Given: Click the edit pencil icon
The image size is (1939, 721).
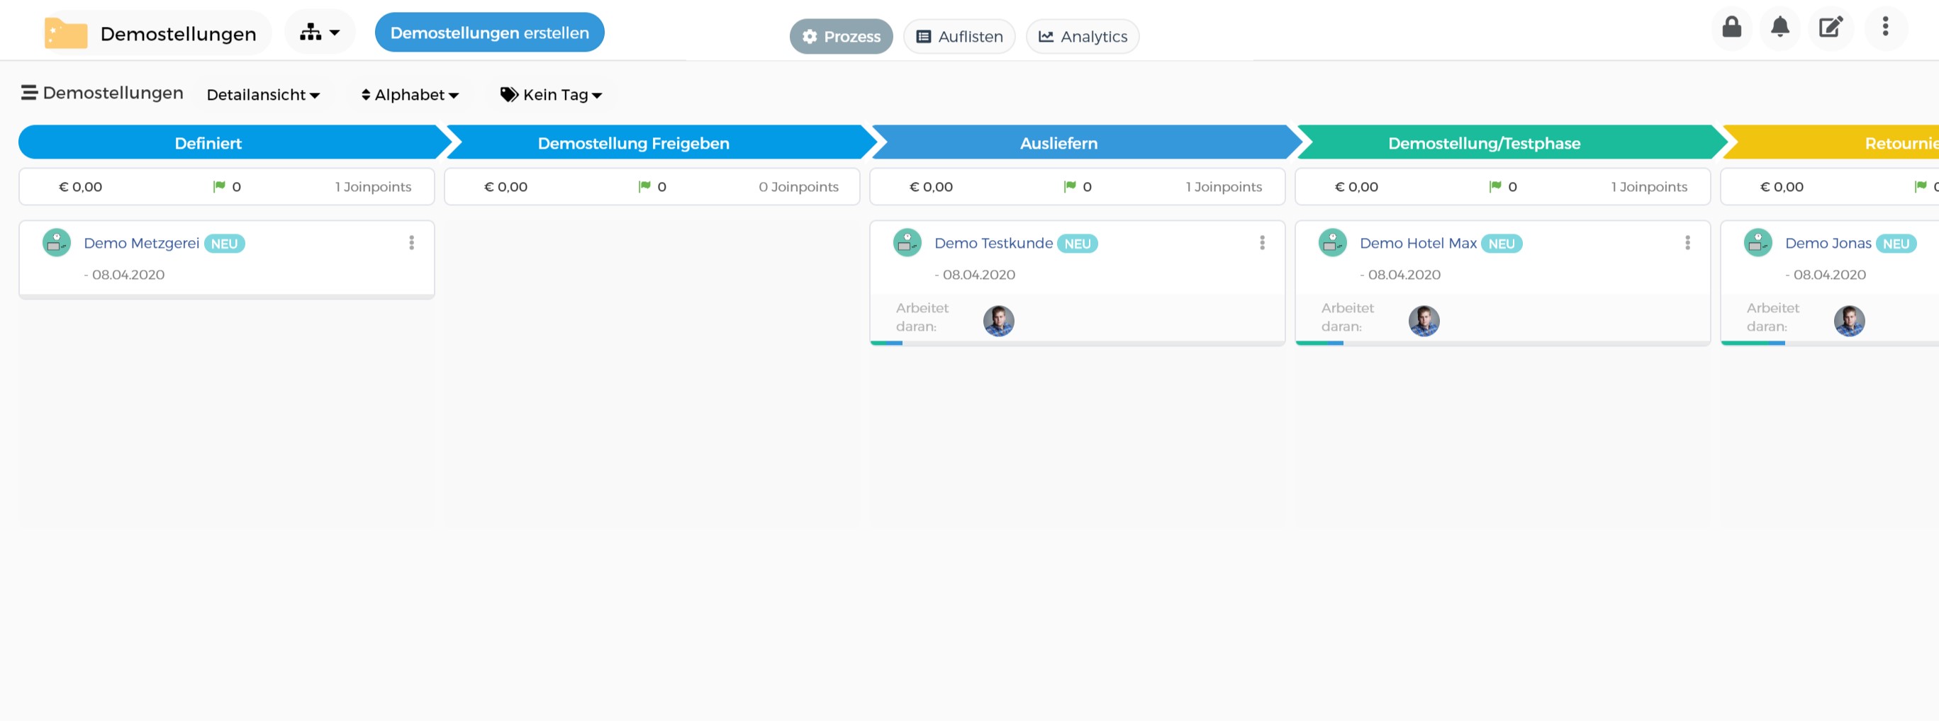Looking at the screenshot, I should coord(1831,27).
